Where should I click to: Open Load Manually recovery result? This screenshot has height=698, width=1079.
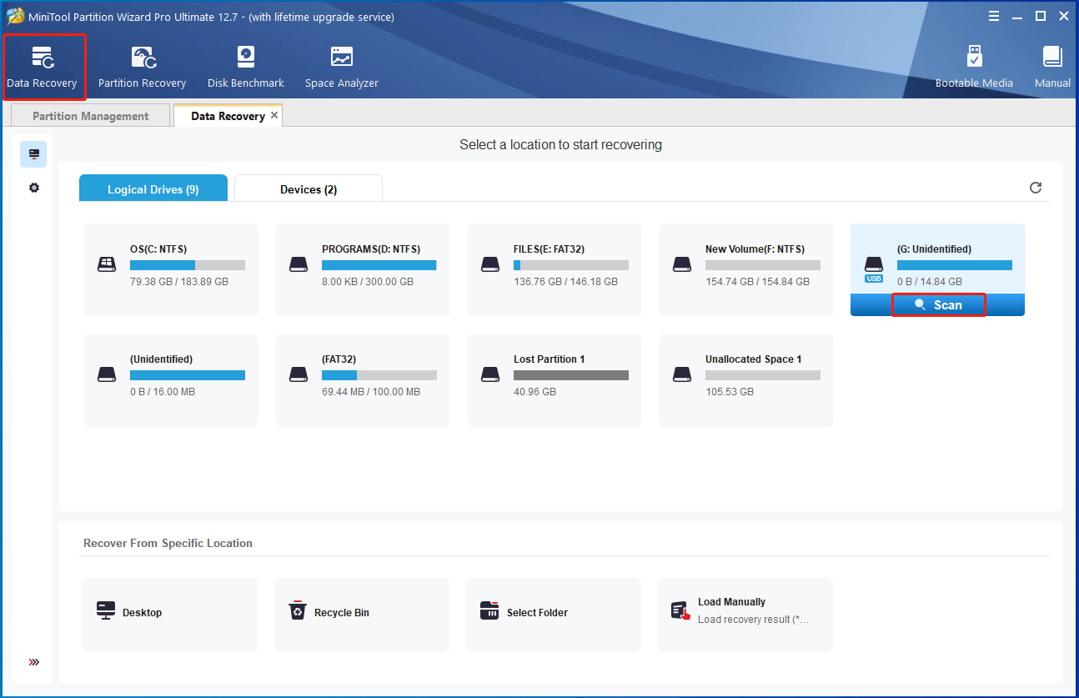click(745, 615)
